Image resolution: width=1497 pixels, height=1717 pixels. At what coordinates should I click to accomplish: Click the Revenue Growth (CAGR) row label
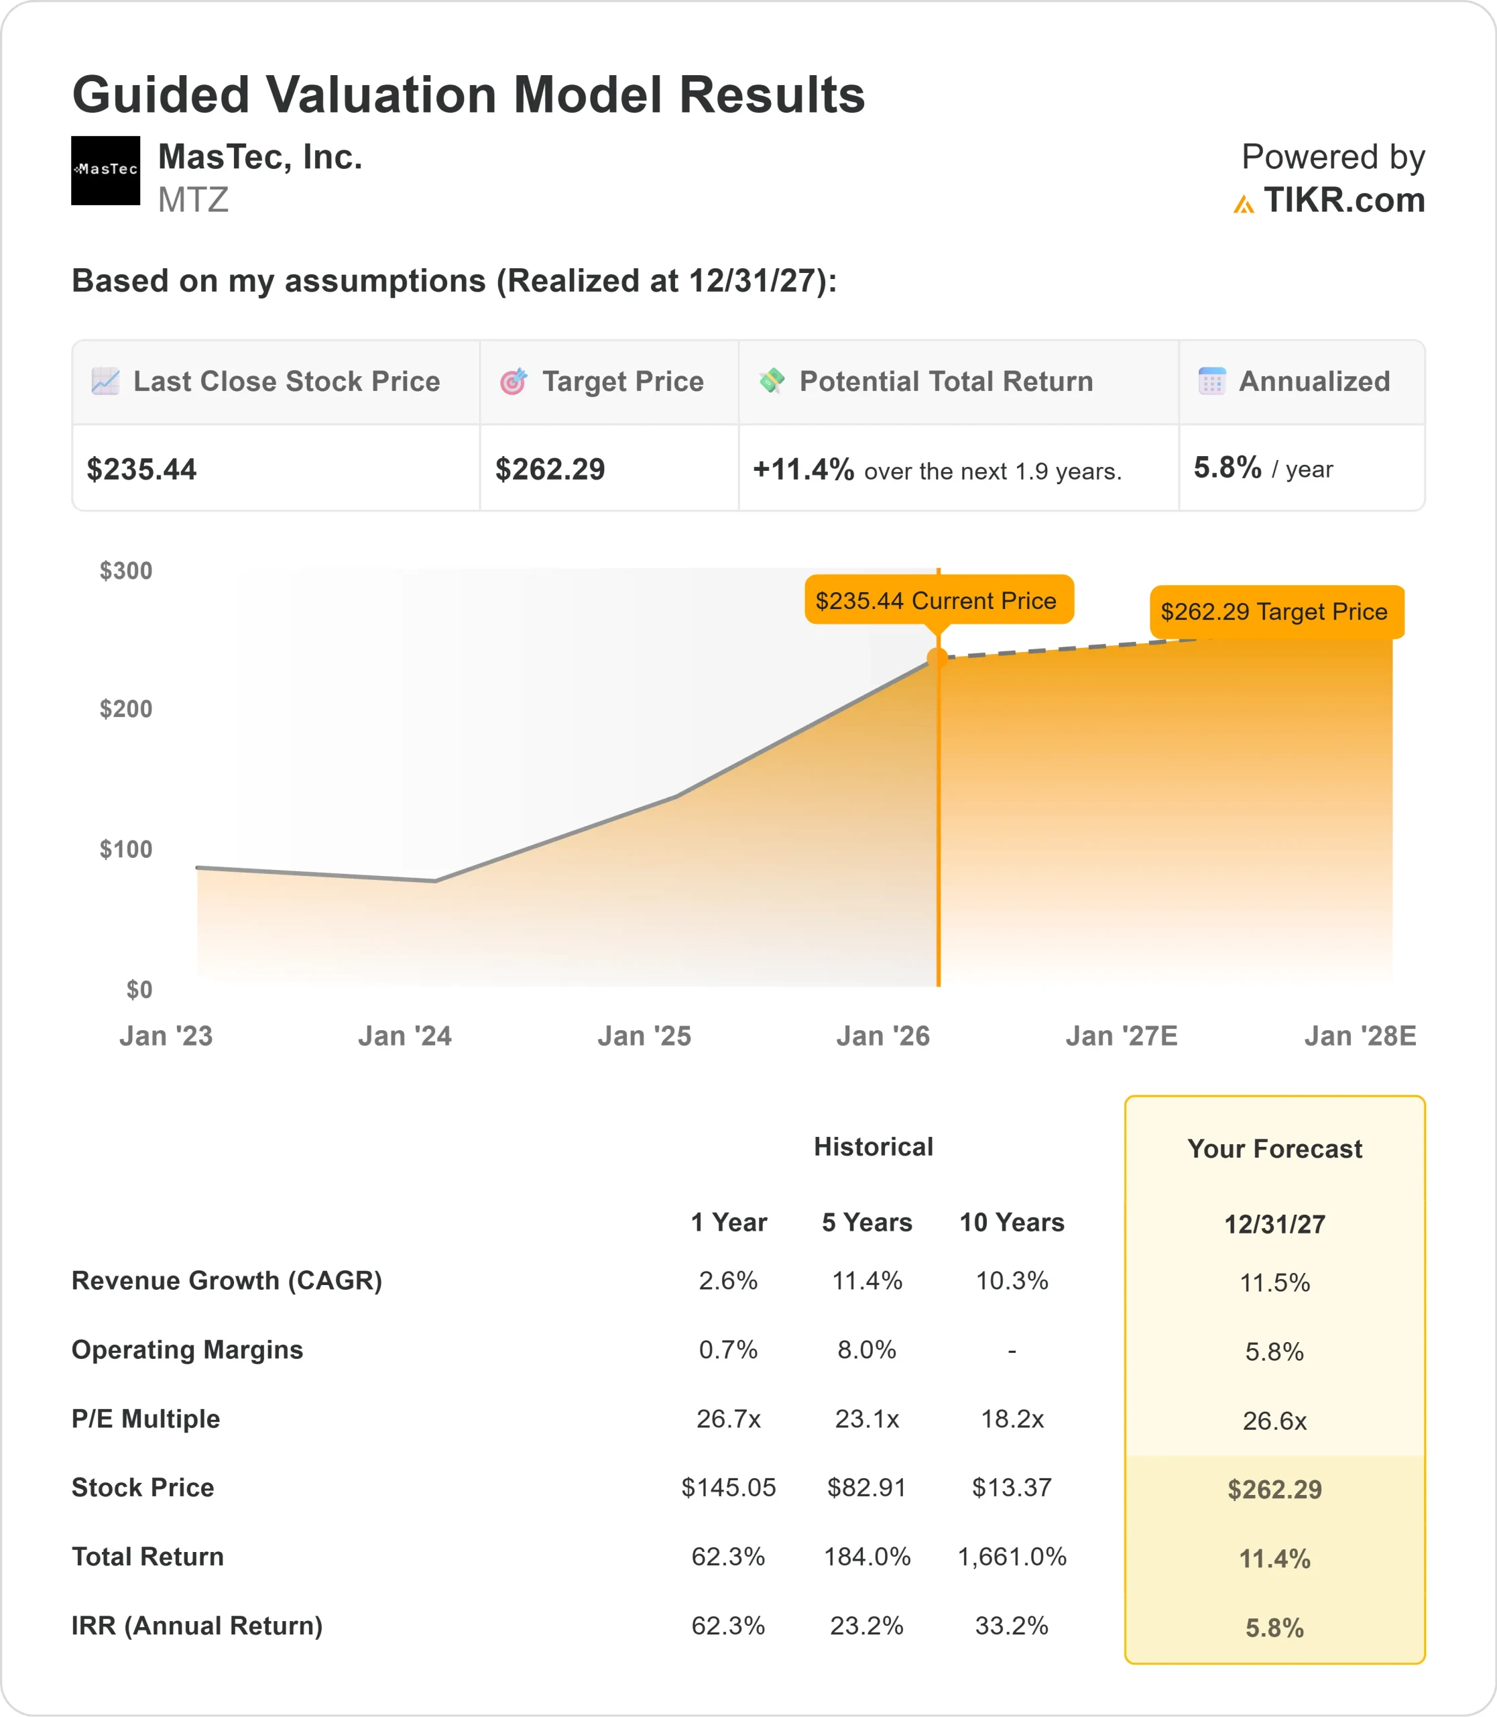227,1280
